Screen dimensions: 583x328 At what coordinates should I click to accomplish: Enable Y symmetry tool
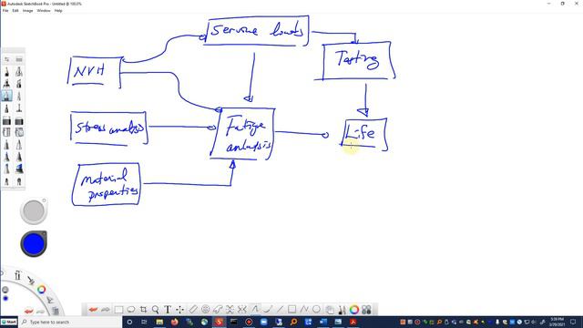pos(242,310)
